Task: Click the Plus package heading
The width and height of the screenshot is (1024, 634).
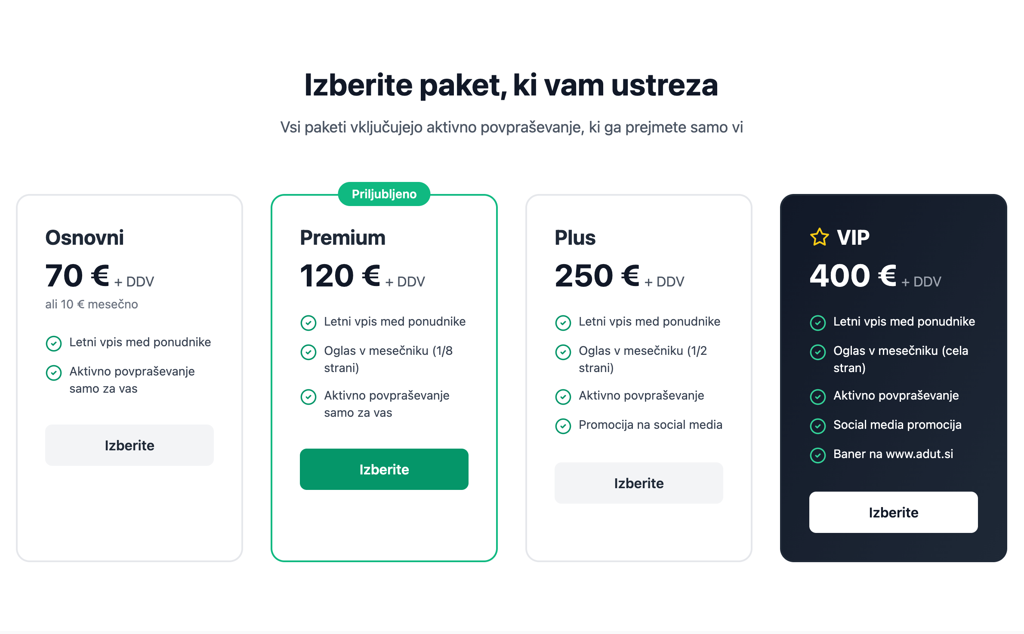Action: point(575,238)
